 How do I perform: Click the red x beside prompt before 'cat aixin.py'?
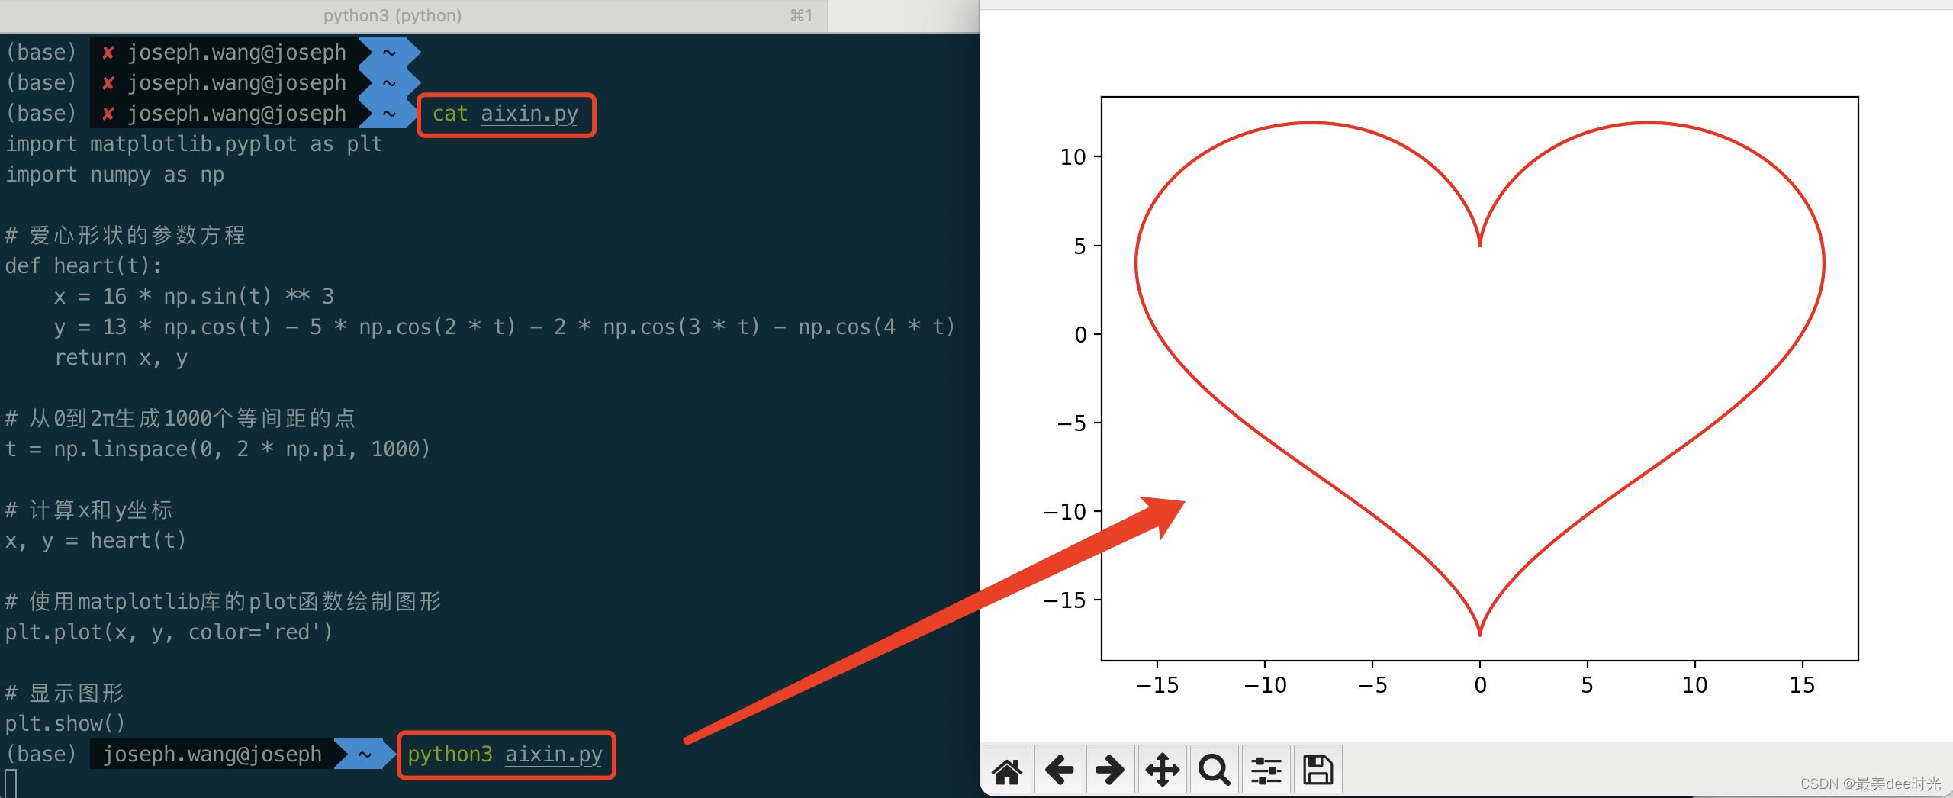point(108,114)
